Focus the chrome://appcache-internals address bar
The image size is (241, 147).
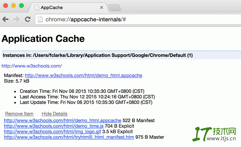click(138, 19)
